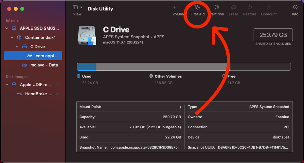304x163 pixels.
Task: Eject the Apple UDIF disk image
Action: 57,84
